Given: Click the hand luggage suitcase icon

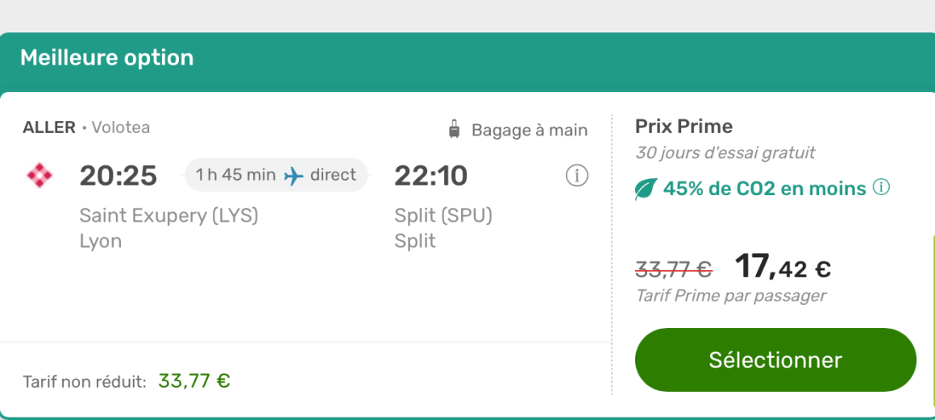Looking at the screenshot, I should [455, 130].
